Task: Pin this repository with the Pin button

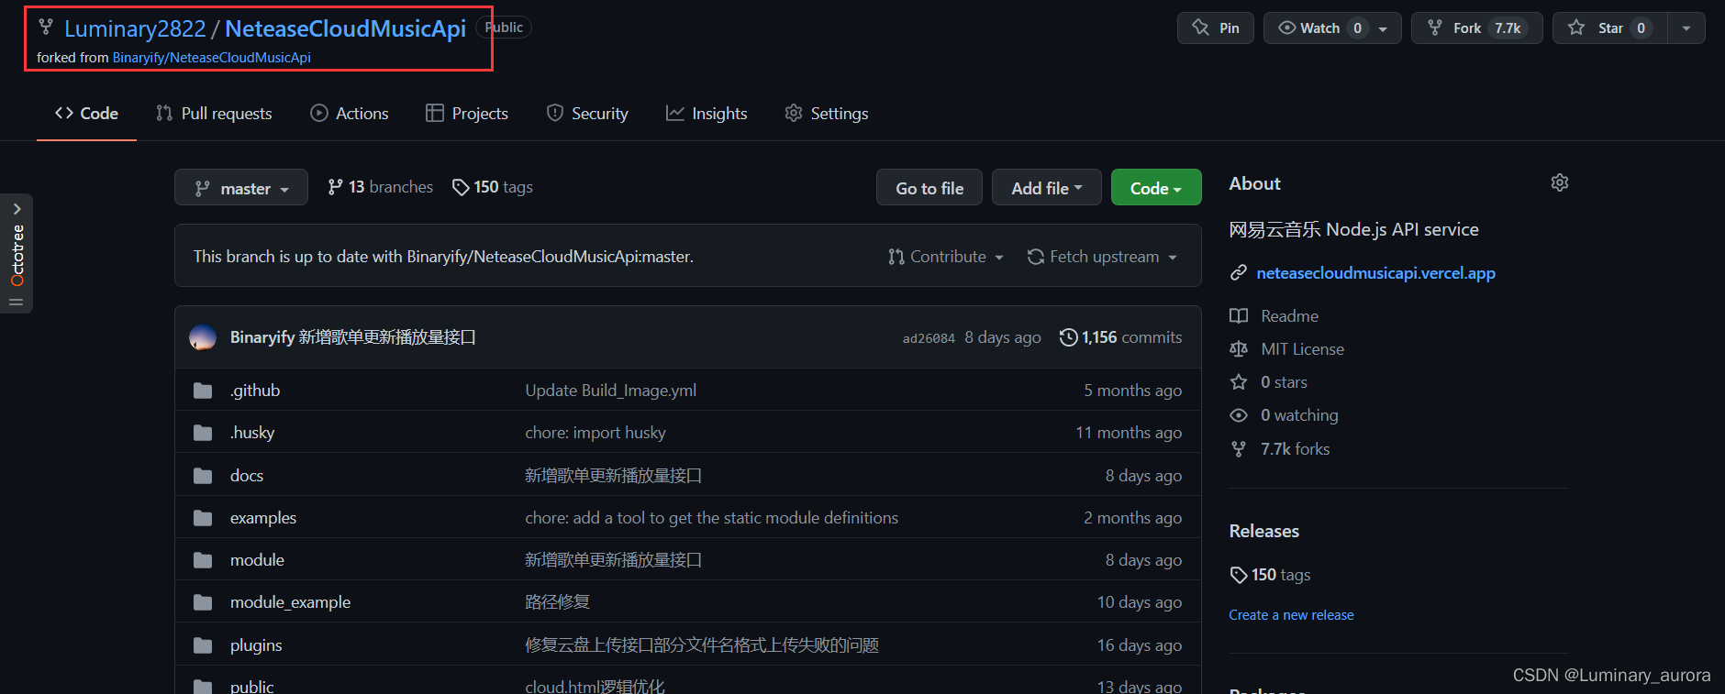Action: 1215,28
